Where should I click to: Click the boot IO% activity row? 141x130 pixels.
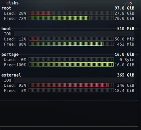69,34
